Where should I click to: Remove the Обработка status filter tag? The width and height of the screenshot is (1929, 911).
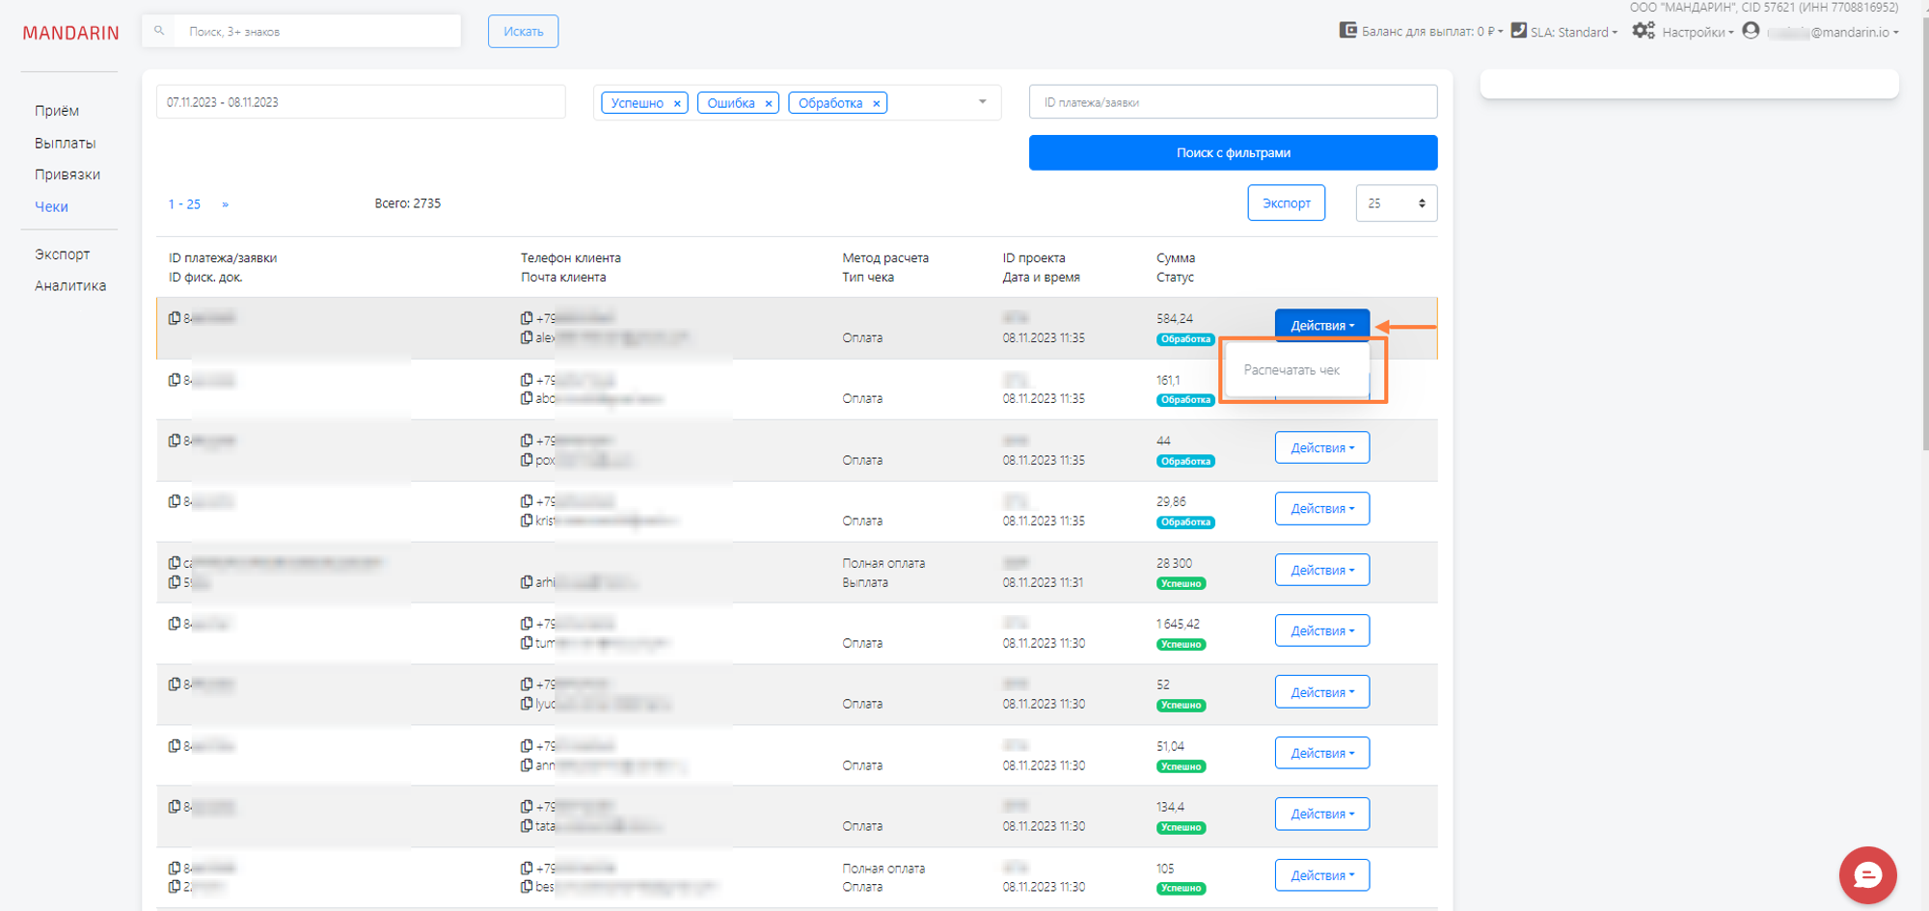pos(877,103)
